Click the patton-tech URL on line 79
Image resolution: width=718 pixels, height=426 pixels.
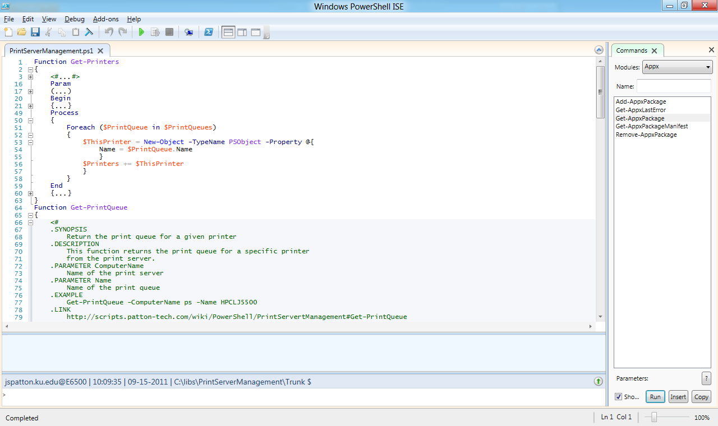coord(237,317)
